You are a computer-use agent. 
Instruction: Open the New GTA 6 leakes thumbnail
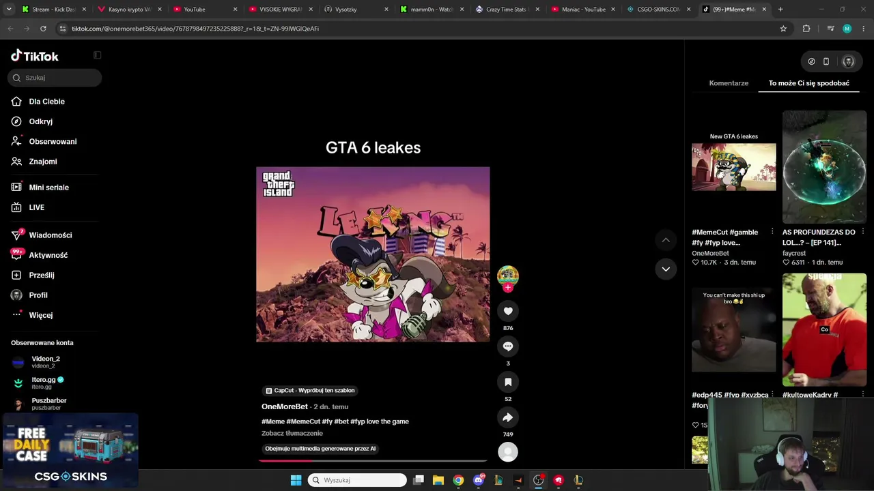pos(734,167)
